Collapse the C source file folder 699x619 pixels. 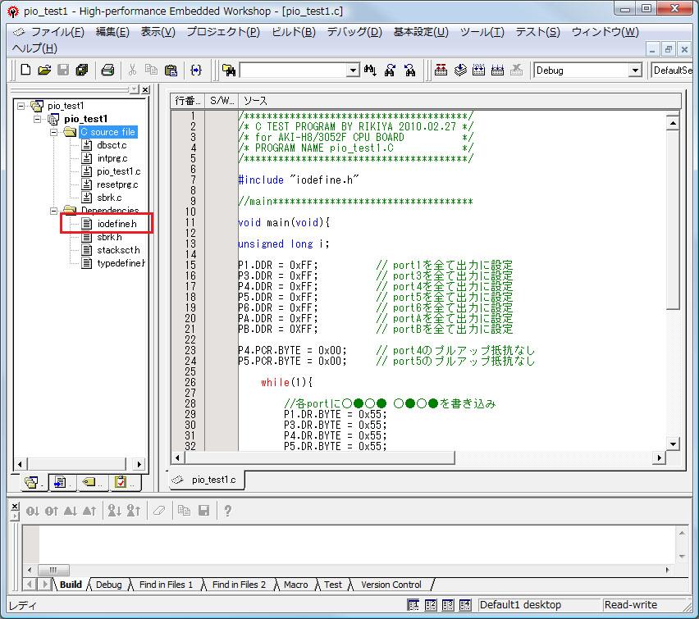(55, 132)
